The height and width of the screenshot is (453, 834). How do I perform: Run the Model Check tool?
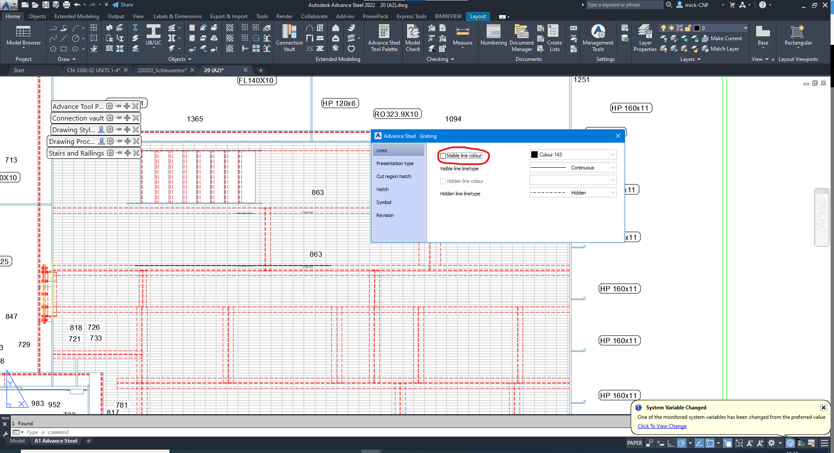(x=413, y=38)
